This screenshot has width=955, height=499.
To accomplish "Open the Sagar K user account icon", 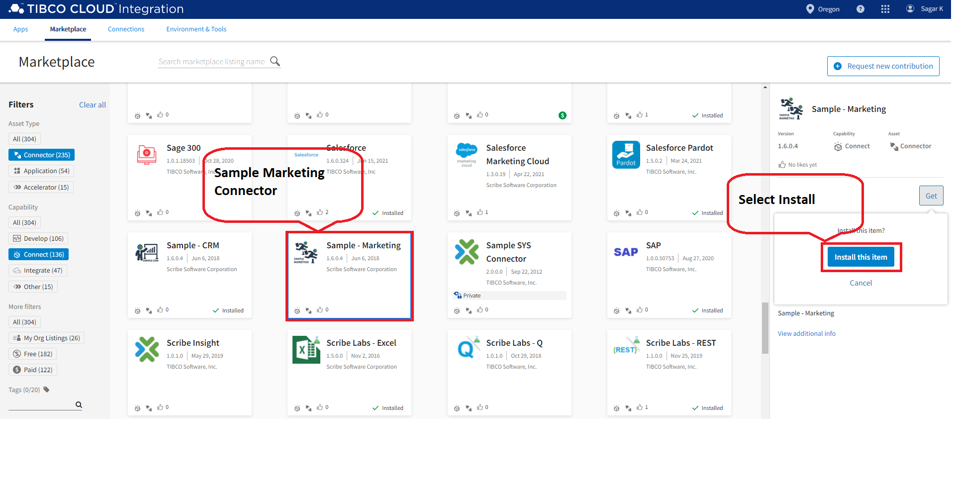I will click(x=910, y=8).
